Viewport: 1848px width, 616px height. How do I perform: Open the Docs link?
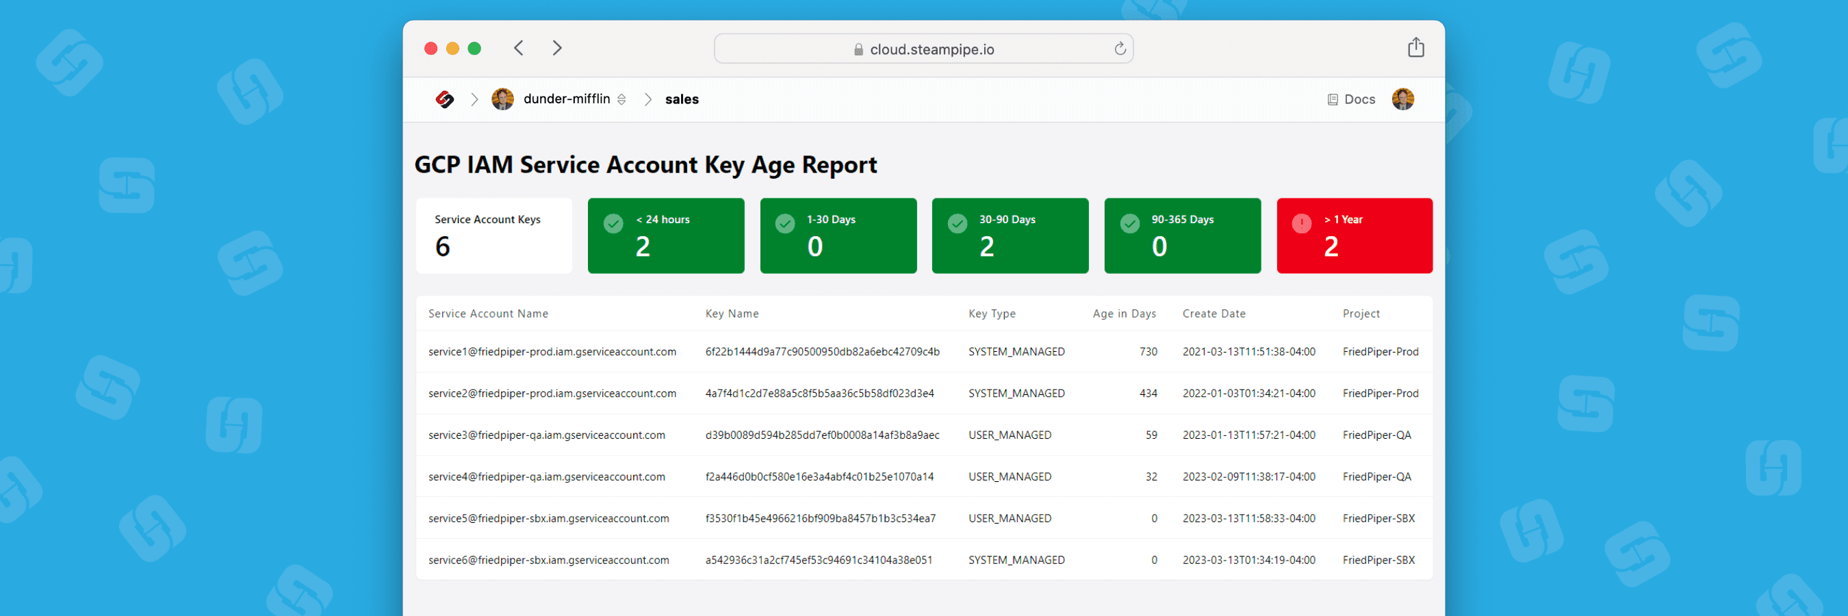(1351, 100)
